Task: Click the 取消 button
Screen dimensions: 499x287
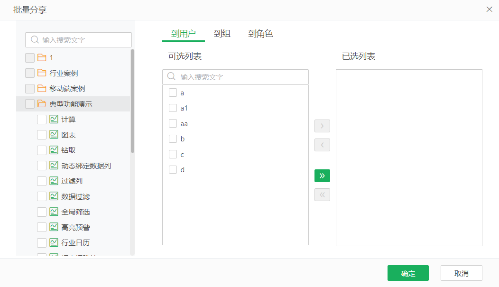Action: pos(462,273)
